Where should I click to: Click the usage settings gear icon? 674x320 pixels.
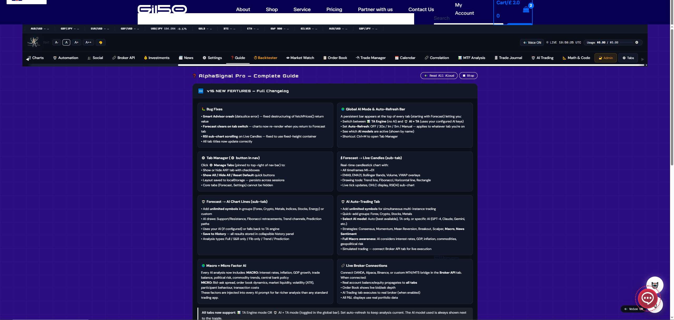637,42
